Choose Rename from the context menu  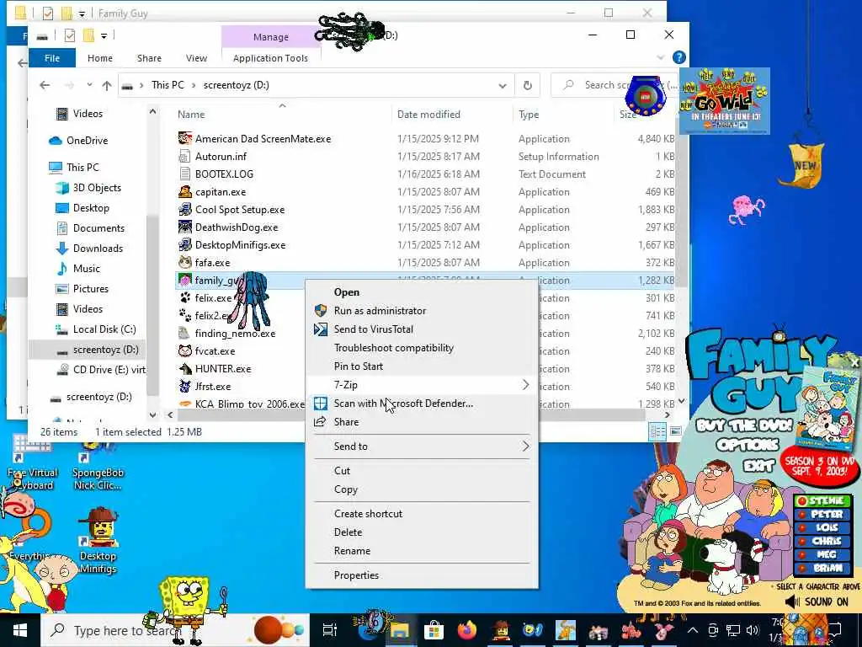352,551
